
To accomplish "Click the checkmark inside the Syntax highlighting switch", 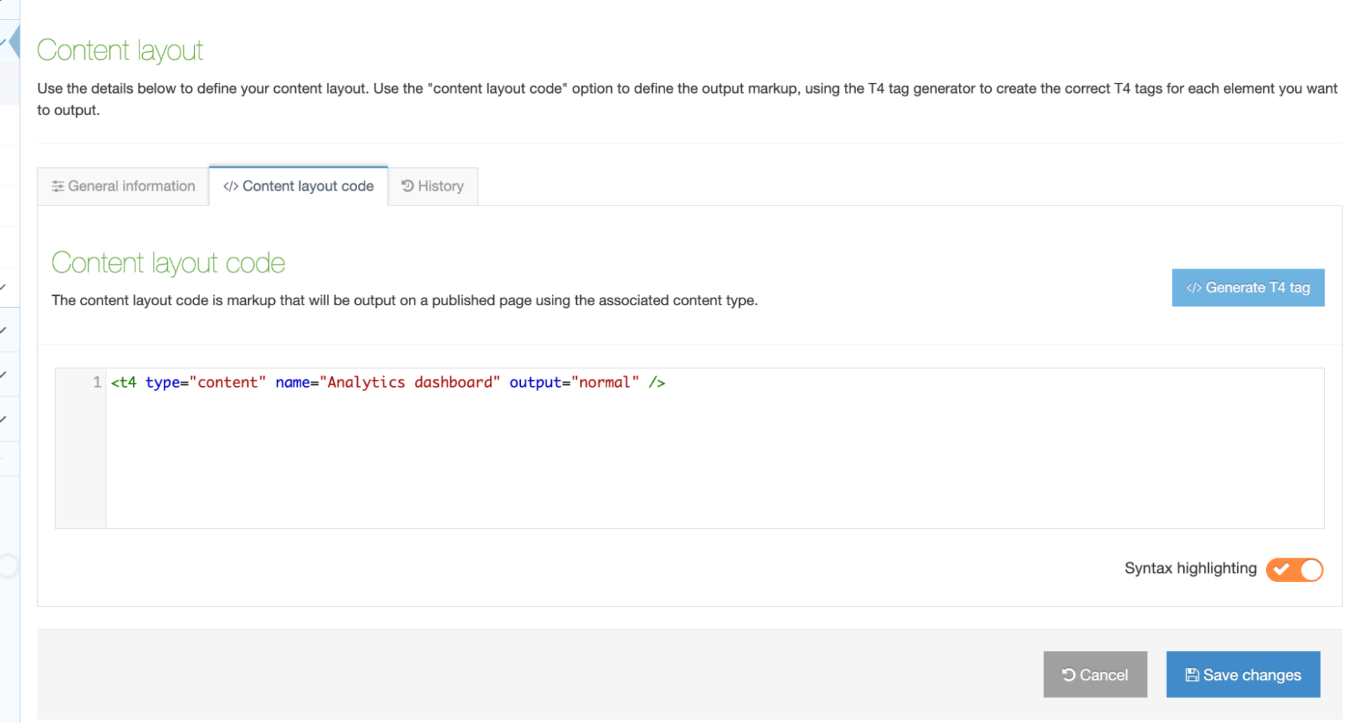I will [x=1281, y=569].
